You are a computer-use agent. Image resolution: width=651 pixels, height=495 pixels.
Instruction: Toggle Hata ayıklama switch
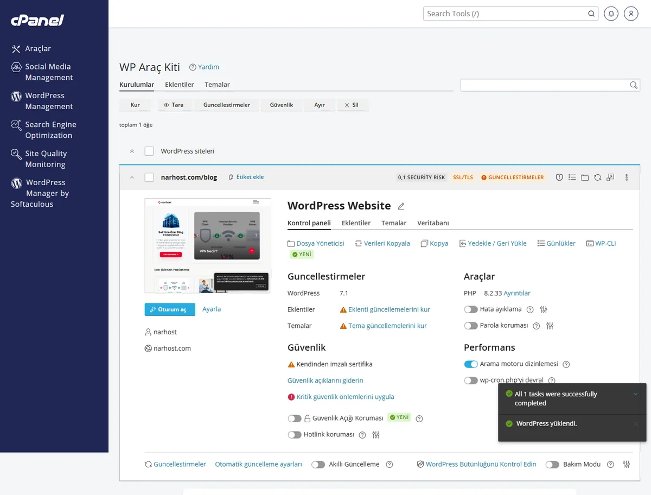point(470,309)
